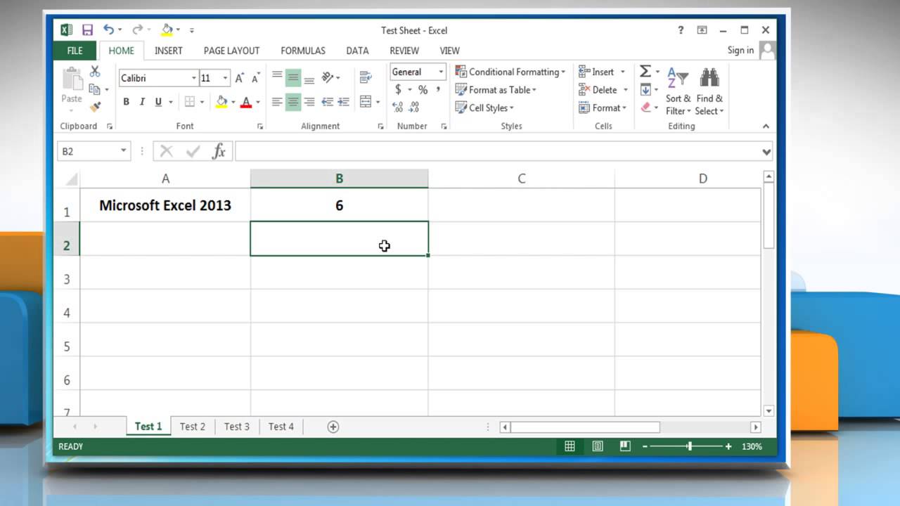Add a new sheet with plus icon

click(333, 427)
